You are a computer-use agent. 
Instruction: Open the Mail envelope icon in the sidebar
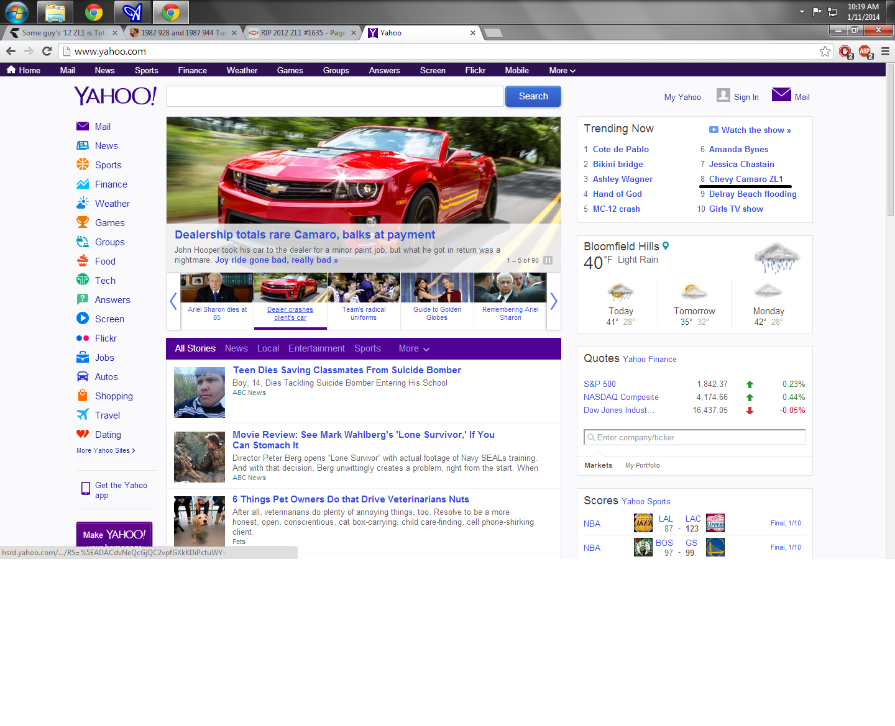pos(83,127)
